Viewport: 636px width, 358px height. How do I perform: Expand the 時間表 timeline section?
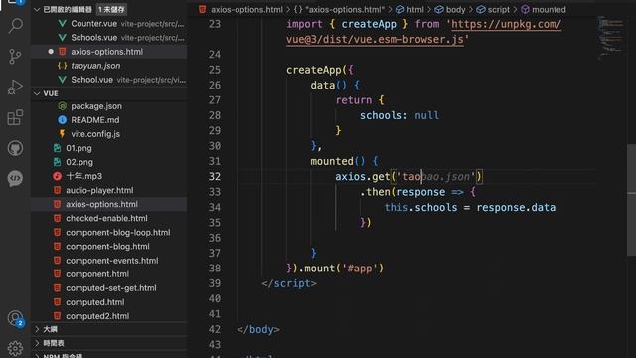[37, 343]
